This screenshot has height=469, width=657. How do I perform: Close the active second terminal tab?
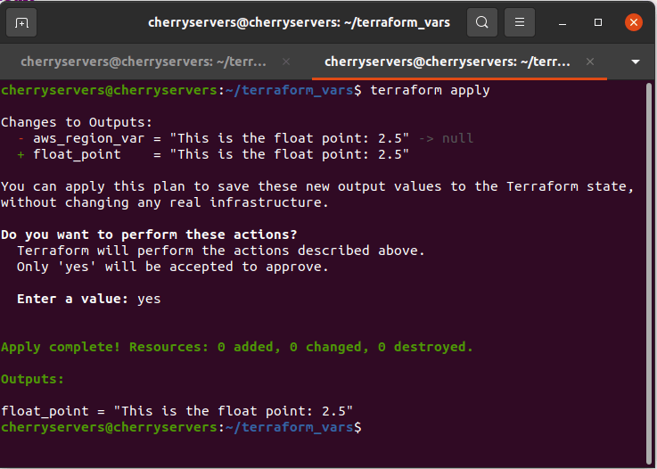coord(589,62)
